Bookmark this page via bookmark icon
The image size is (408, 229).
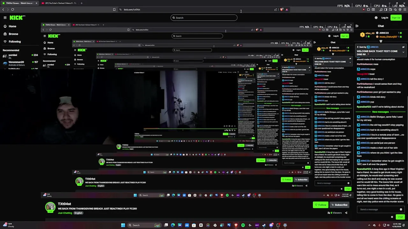114,10
